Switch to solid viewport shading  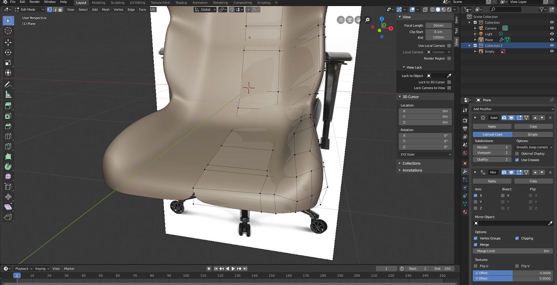[x=438, y=9]
